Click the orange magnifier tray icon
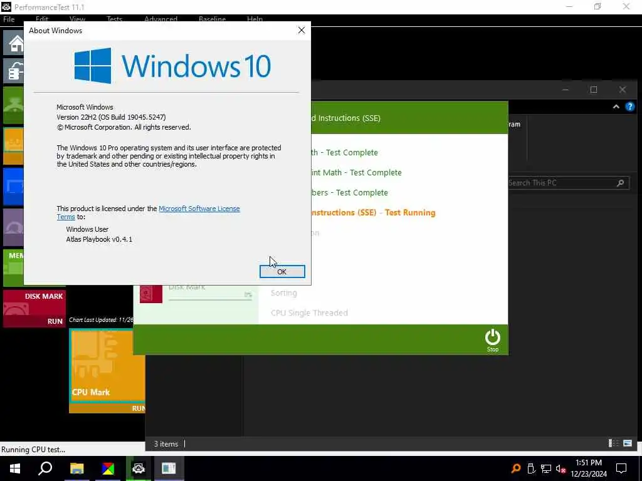 [x=516, y=468]
